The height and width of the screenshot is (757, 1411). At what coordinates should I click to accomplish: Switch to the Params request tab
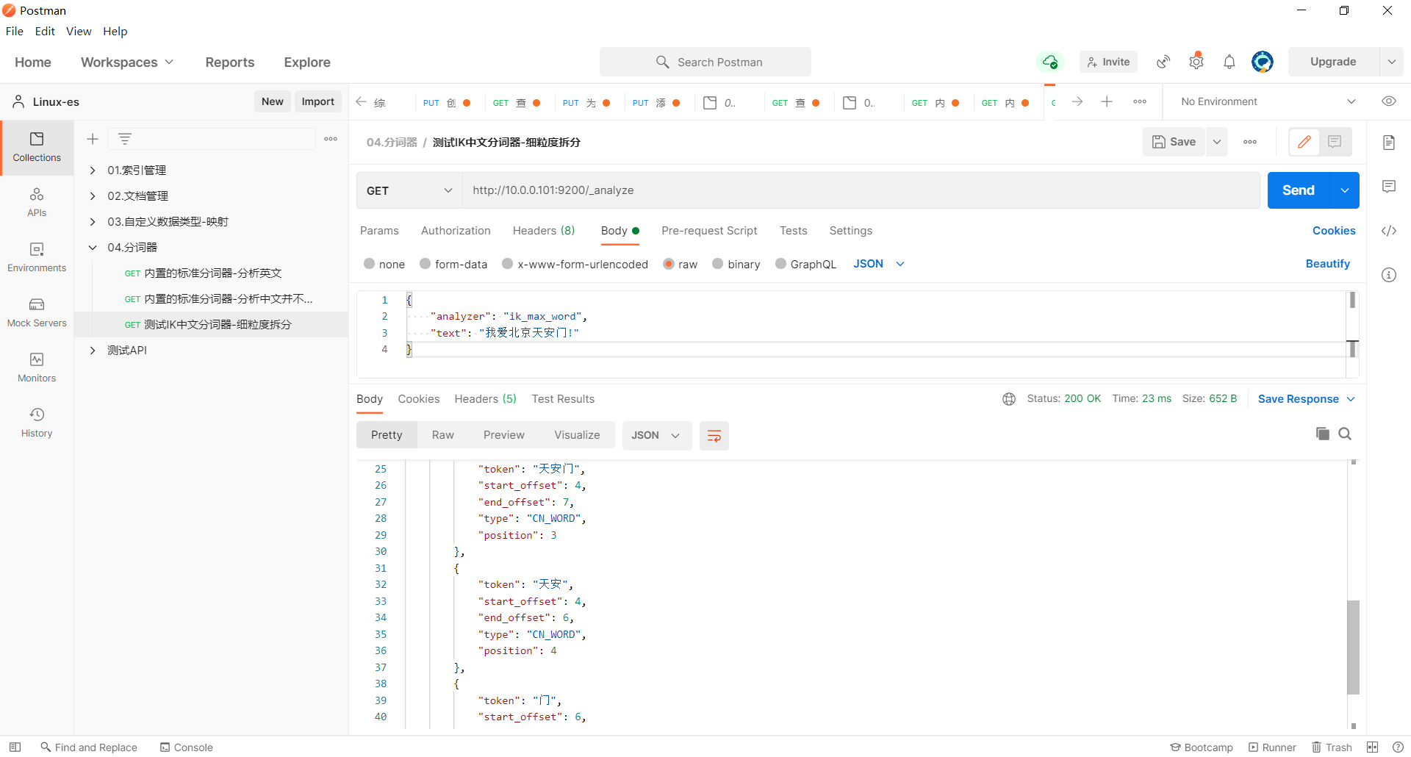coord(379,231)
